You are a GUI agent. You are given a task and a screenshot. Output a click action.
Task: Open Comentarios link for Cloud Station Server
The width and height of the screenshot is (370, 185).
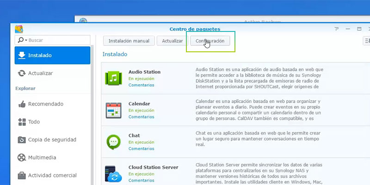click(x=142, y=180)
